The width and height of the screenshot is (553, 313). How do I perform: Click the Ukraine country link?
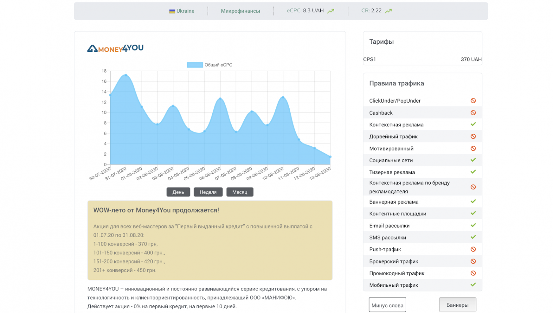[x=185, y=11]
